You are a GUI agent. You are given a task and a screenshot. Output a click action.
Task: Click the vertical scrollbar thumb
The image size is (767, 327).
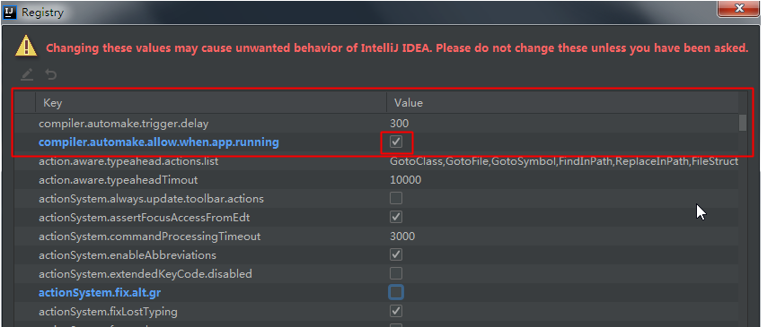click(x=743, y=123)
